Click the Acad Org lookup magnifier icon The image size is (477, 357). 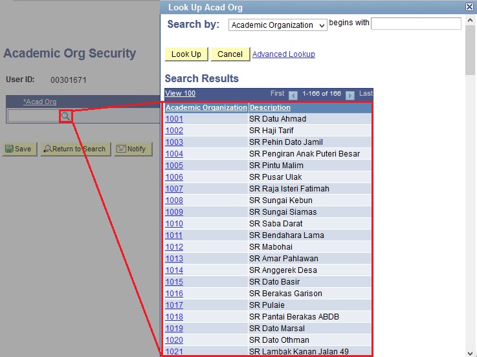65,116
